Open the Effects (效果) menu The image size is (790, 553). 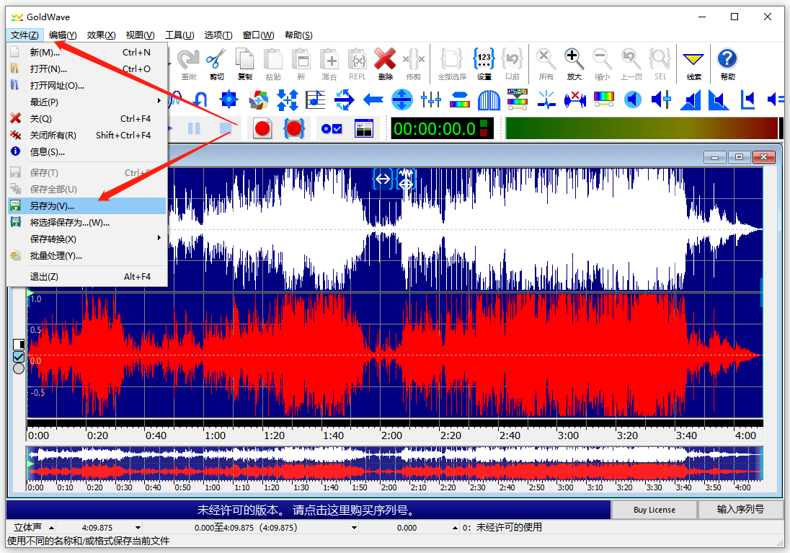click(101, 35)
